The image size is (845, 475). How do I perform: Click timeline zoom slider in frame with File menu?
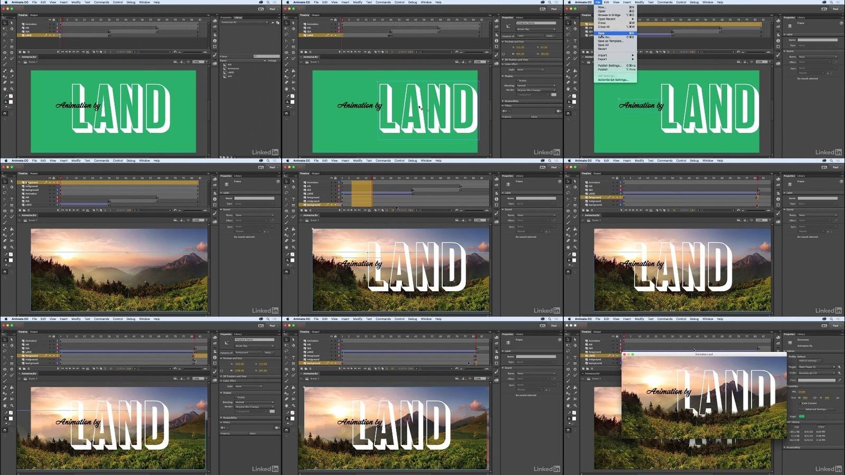coord(756,52)
